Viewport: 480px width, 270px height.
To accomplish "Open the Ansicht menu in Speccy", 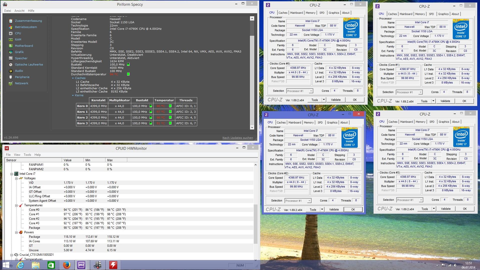I will (x=20, y=11).
